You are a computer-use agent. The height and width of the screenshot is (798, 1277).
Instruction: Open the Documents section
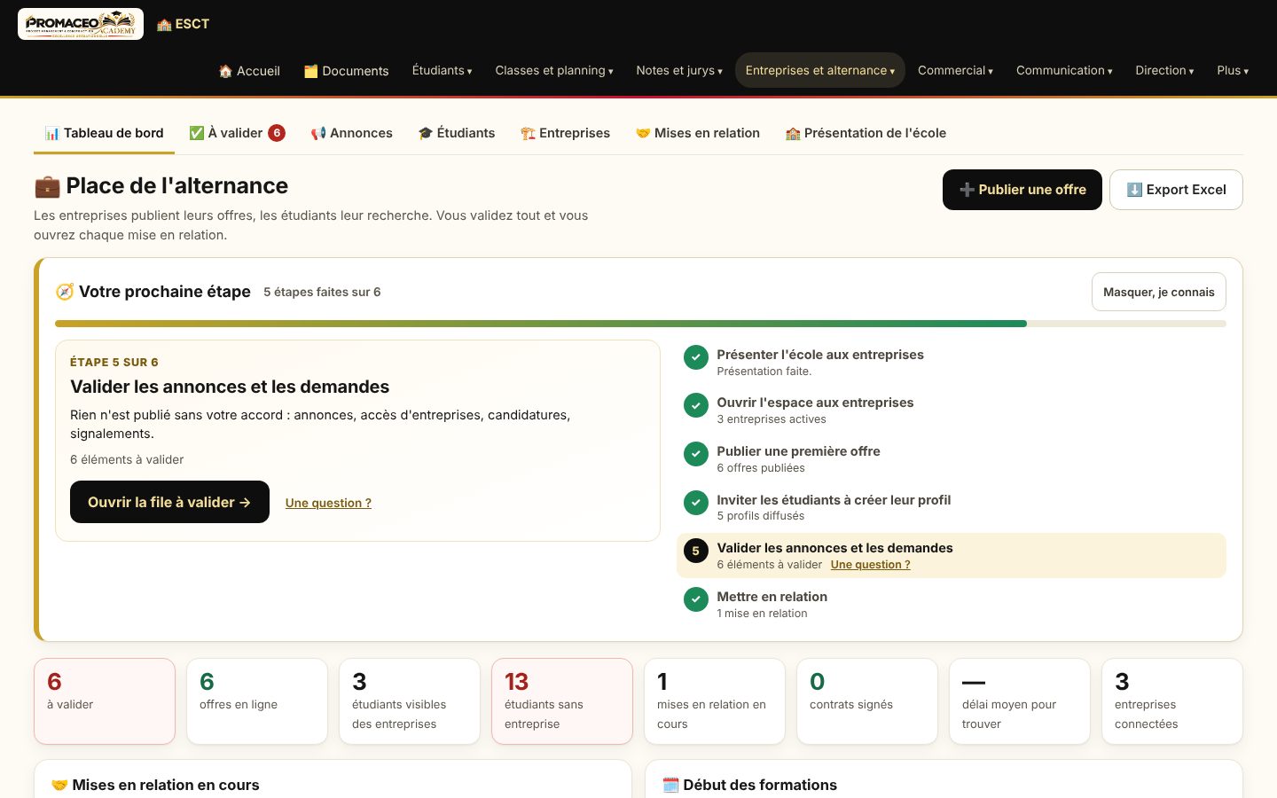tap(346, 71)
